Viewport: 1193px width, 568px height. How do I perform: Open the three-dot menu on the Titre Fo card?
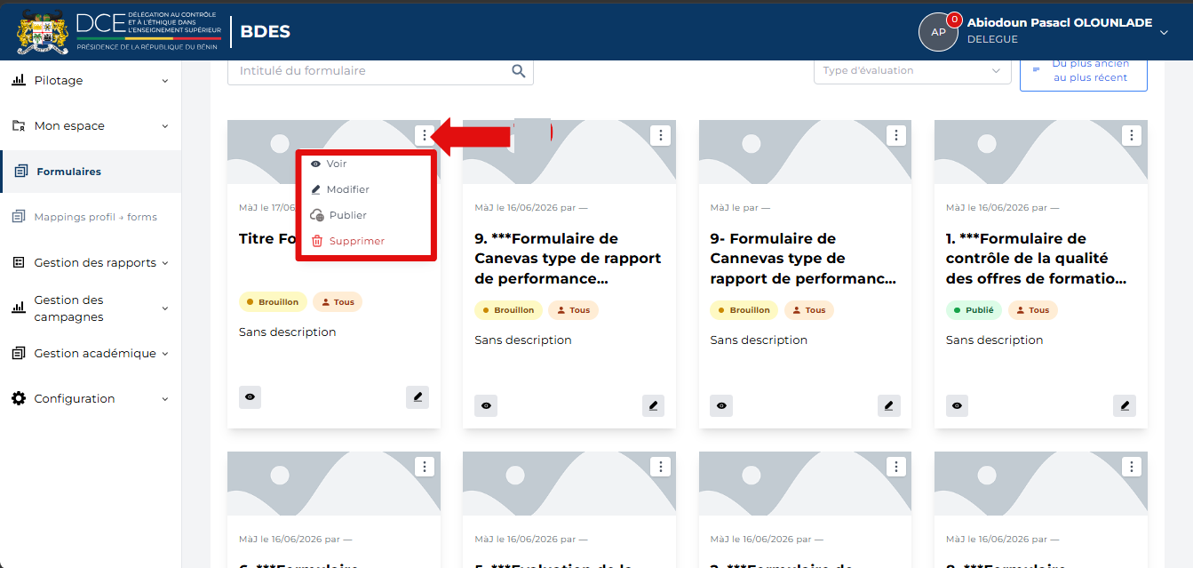coord(425,135)
